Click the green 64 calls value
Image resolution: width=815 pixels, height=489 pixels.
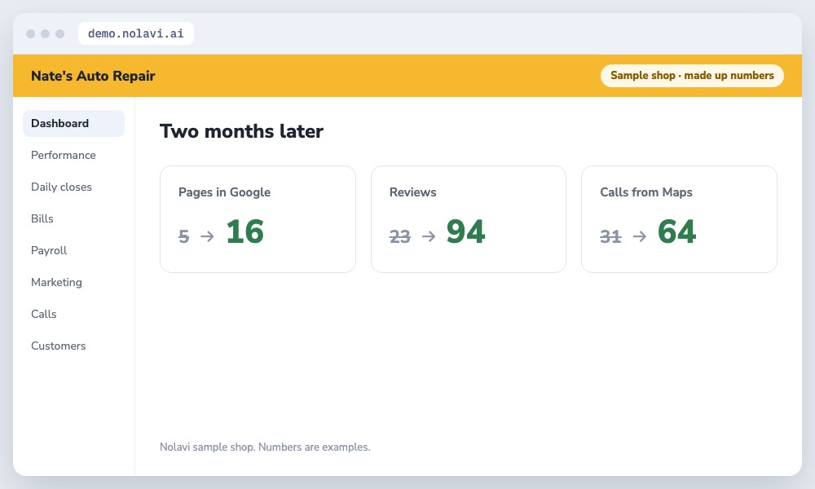coord(676,231)
